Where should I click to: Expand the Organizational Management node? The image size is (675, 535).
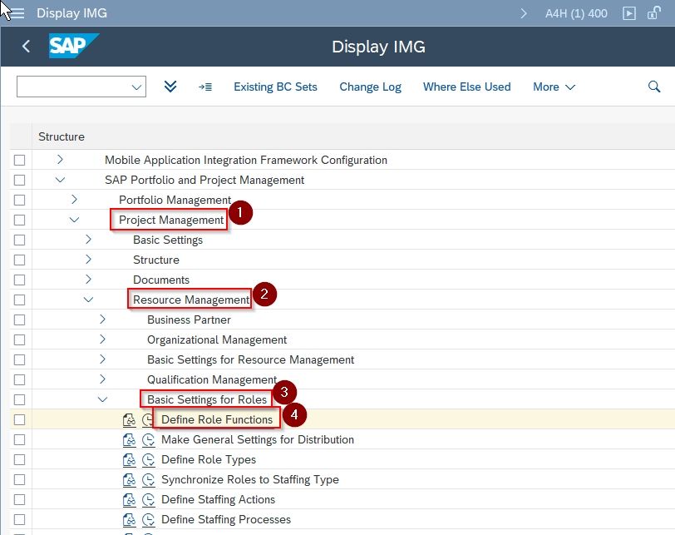coord(102,339)
